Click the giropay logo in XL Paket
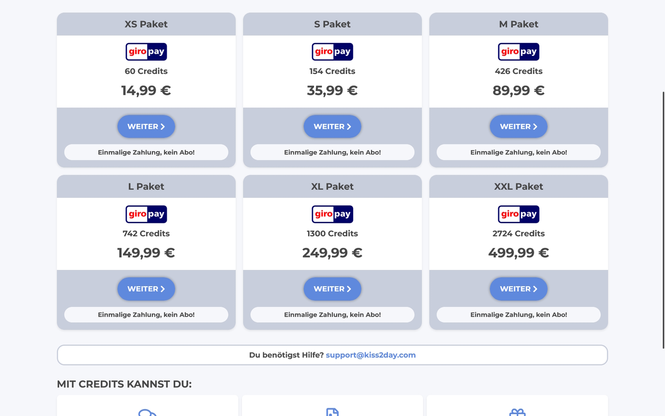665x416 pixels. pos(332,214)
